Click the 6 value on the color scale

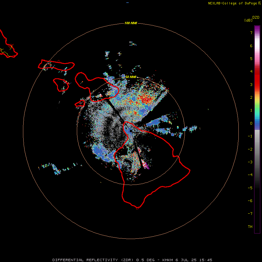pyautogui.click(x=251, y=46)
